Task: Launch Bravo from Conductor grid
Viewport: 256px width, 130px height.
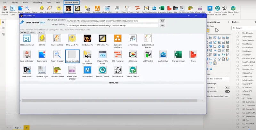Action: point(193,54)
